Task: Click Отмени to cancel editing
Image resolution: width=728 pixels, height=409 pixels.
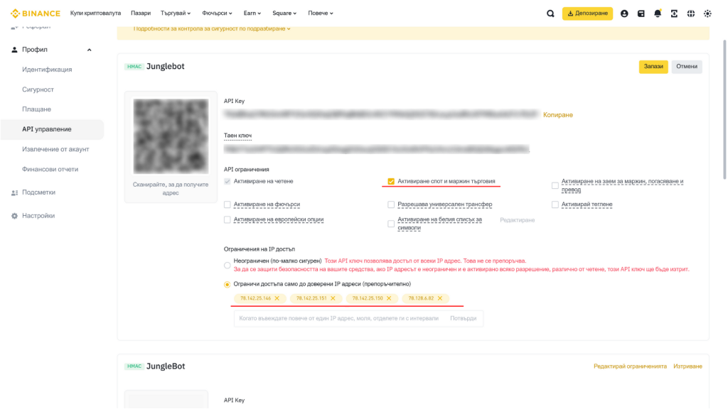Action: tap(687, 67)
